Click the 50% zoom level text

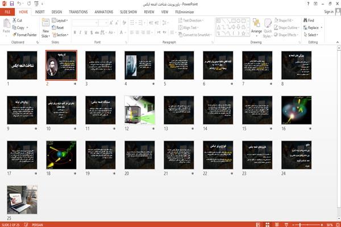[330, 225]
